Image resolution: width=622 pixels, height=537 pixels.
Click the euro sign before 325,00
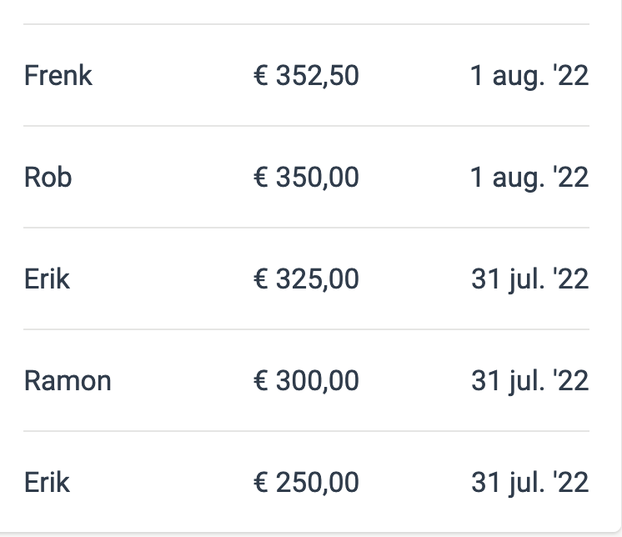260,279
